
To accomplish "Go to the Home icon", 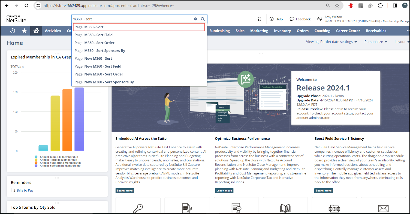I will click(x=36, y=31).
